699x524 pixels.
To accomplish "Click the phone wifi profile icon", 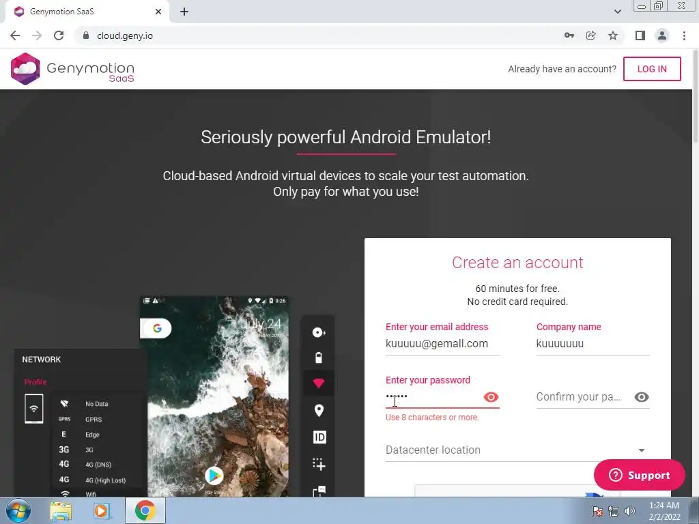I will click(x=34, y=409).
